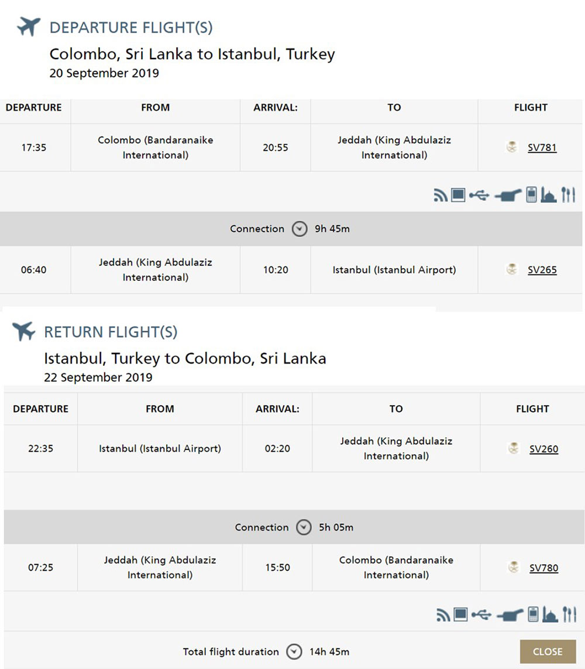Image resolution: width=585 pixels, height=669 pixels.
Task: Click the return flights airplane icon
Action: click(x=24, y=331)
